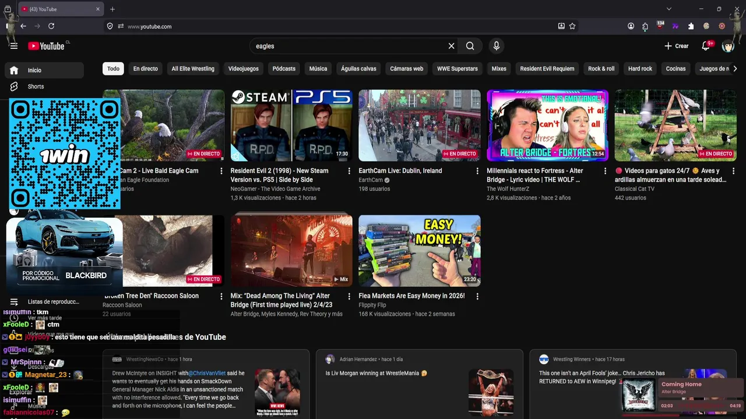Image resolution: width=746 pixels, height=419 pixels.
Task: Open options for Broken Tree Den Raccoon Saloon
Action: point(221,296)
